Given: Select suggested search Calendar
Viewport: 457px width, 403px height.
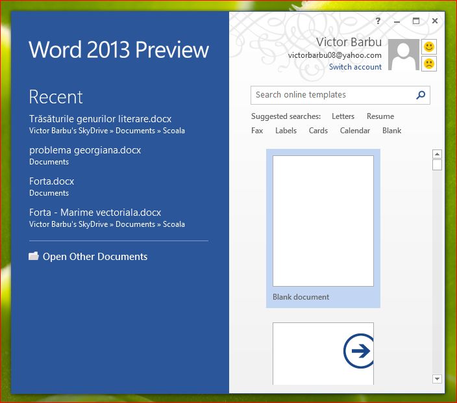Looking at the screenshot, I should pyautogui.click(x=354, y=131).
